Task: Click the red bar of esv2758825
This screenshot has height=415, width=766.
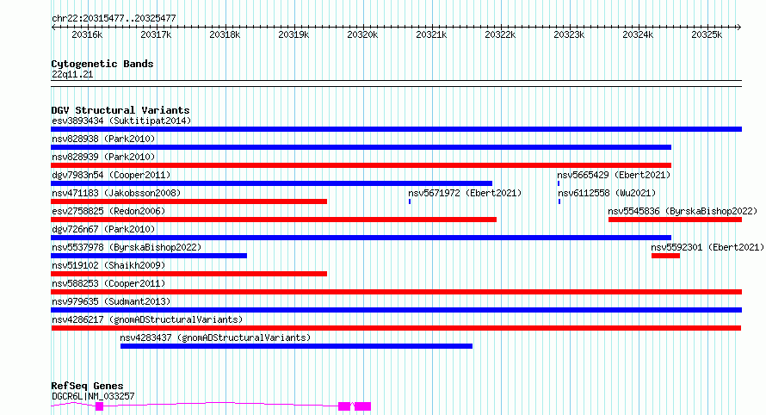Action: tap(274, 220)
